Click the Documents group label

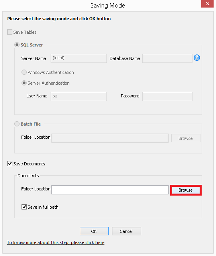[28, 176]
